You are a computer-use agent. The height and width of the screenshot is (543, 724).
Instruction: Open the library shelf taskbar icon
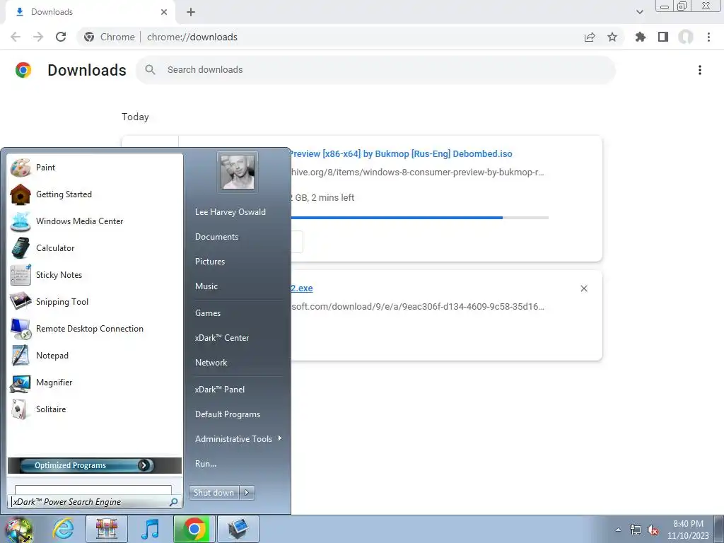tap(107, 529)
